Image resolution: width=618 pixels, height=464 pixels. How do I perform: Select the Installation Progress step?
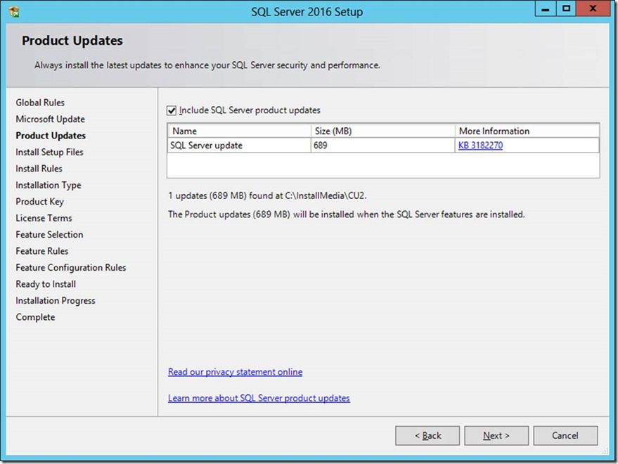tap(56, 301)
